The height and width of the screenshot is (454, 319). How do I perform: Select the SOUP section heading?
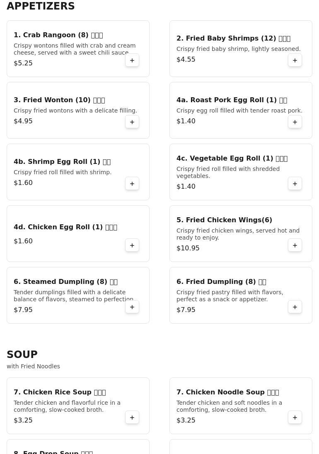pyautogui.click(x=22, y=354)
